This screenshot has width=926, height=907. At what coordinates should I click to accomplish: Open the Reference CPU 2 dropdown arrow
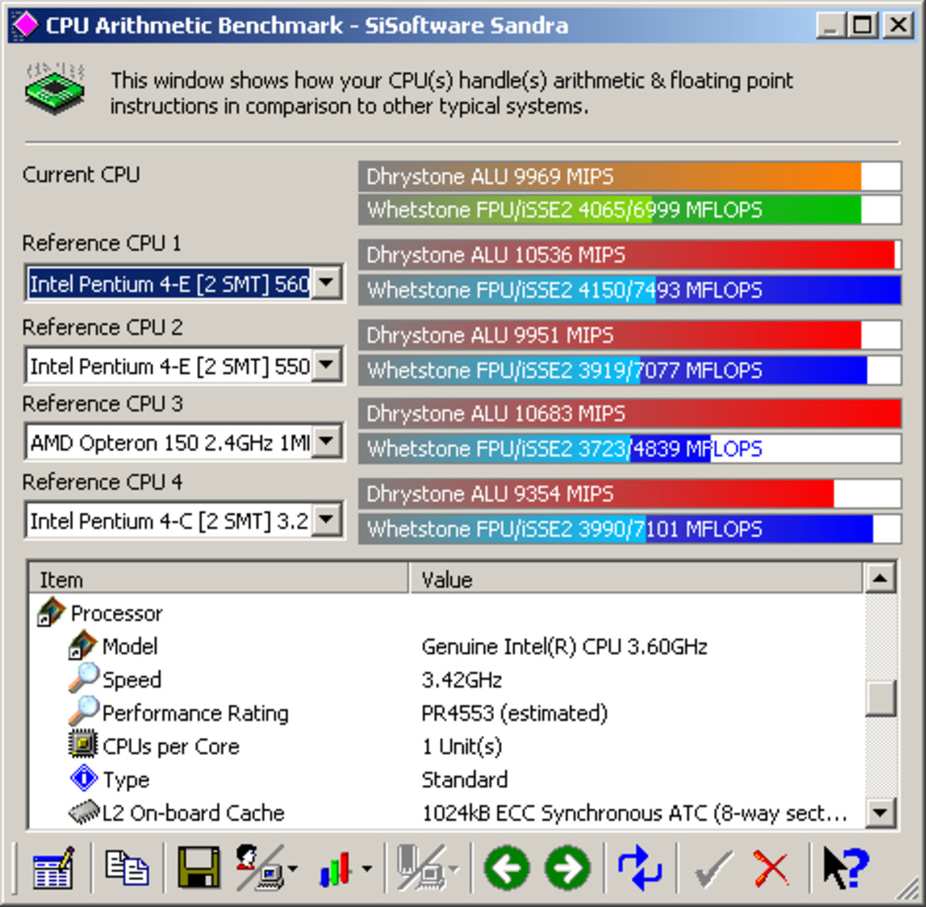(327, 365)
